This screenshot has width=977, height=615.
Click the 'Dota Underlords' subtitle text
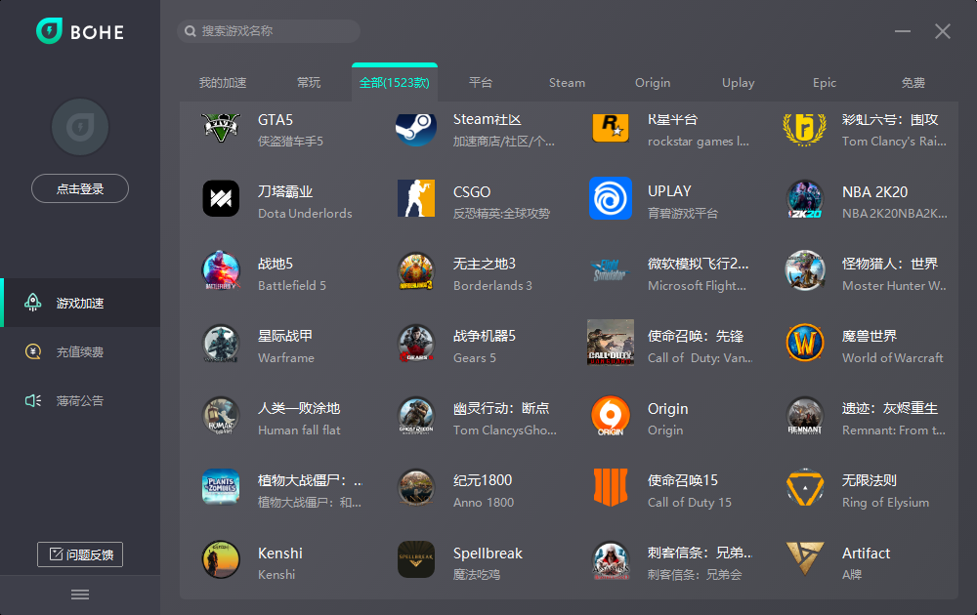pos(305,214)
